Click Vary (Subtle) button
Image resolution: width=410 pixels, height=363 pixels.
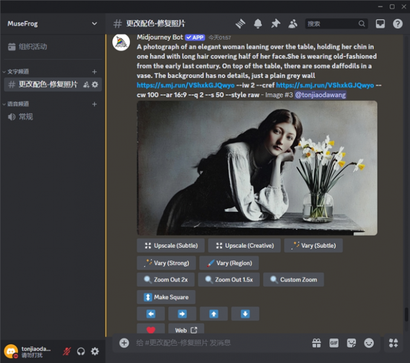click(x=313, y=246)
